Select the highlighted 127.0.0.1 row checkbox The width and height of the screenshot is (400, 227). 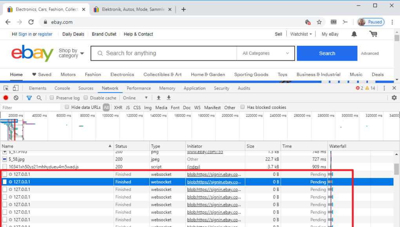click(x=5, y=182)
